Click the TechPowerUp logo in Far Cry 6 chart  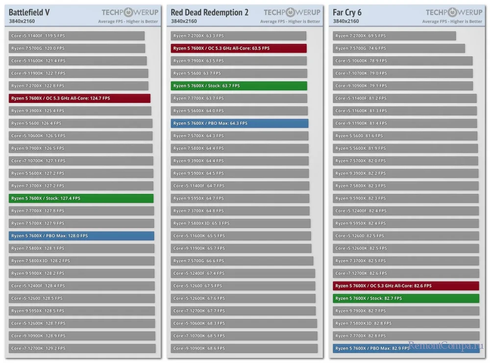[x=454, y=13]
